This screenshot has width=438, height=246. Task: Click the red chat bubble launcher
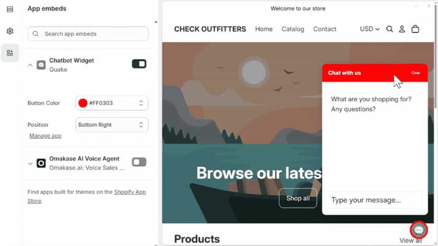point(419,230)
